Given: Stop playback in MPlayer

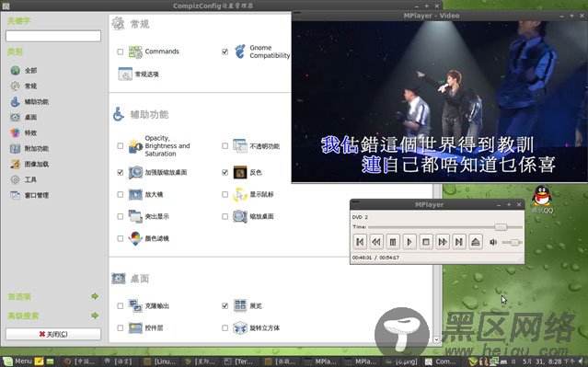Looking at the screenshot, I should [426, 242].
